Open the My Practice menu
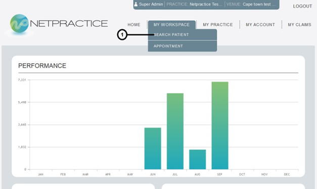The image size is (317, 189). [x=218, y=25]
